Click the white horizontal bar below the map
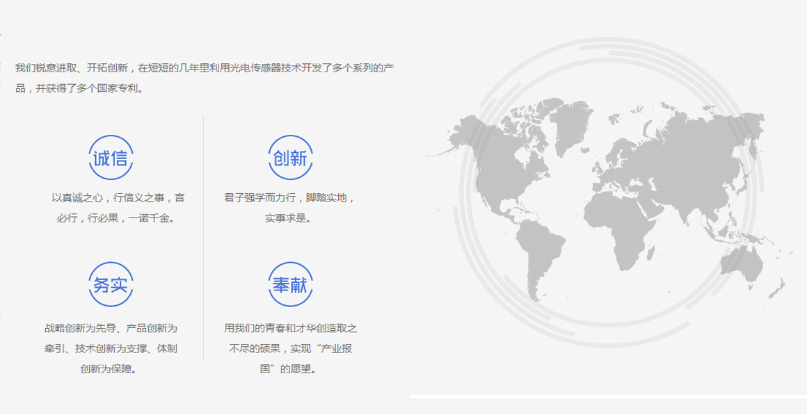The image size is (807, 417). (605, 397)
